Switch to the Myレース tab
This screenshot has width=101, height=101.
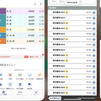[x=36, y=93]
